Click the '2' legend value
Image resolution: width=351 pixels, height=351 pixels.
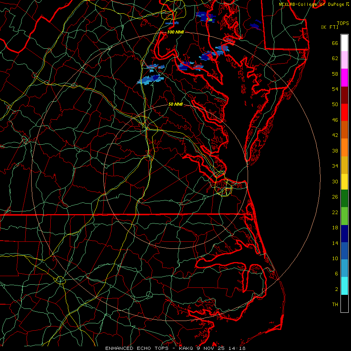tap(337, 289)
